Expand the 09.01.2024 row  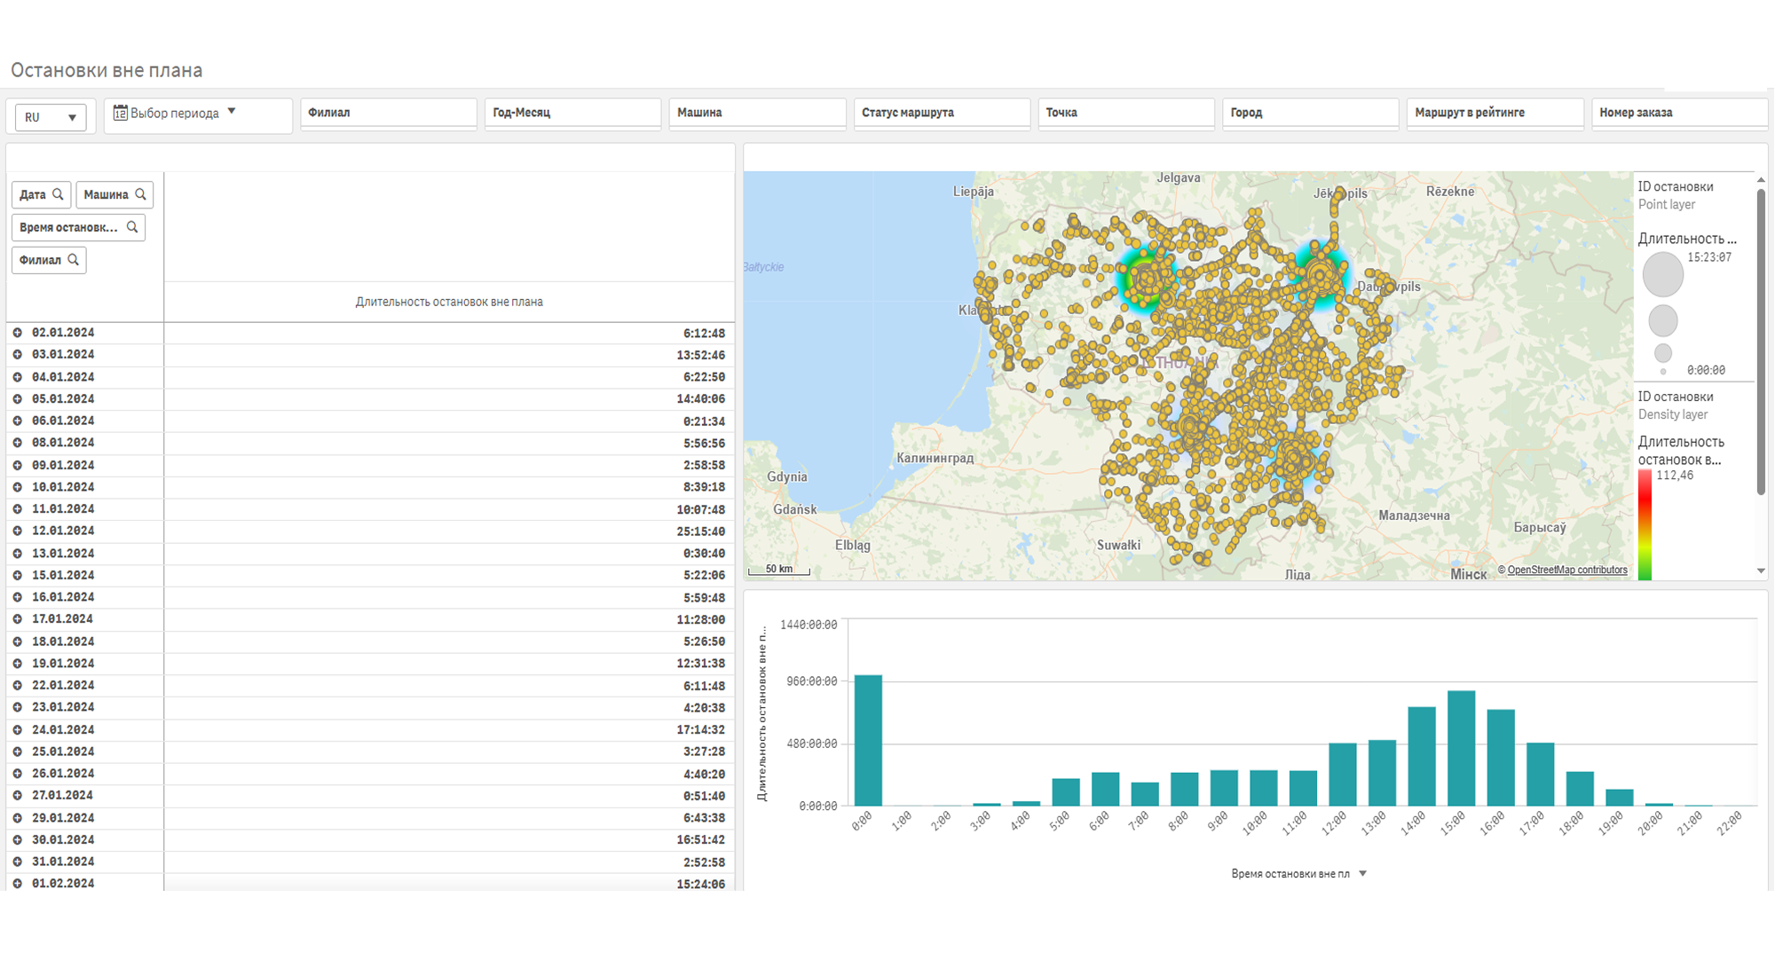pos(17,465)
